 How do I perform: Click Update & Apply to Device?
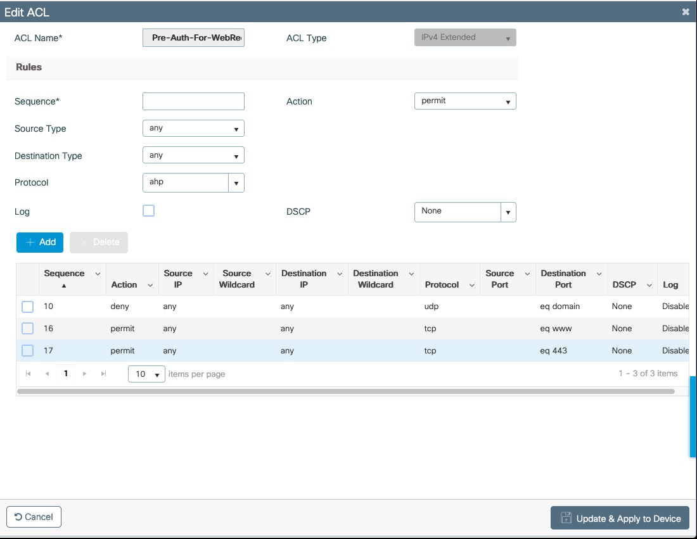619,518
